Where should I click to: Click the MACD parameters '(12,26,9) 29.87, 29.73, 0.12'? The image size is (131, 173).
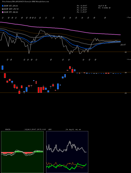click(35, 129)
